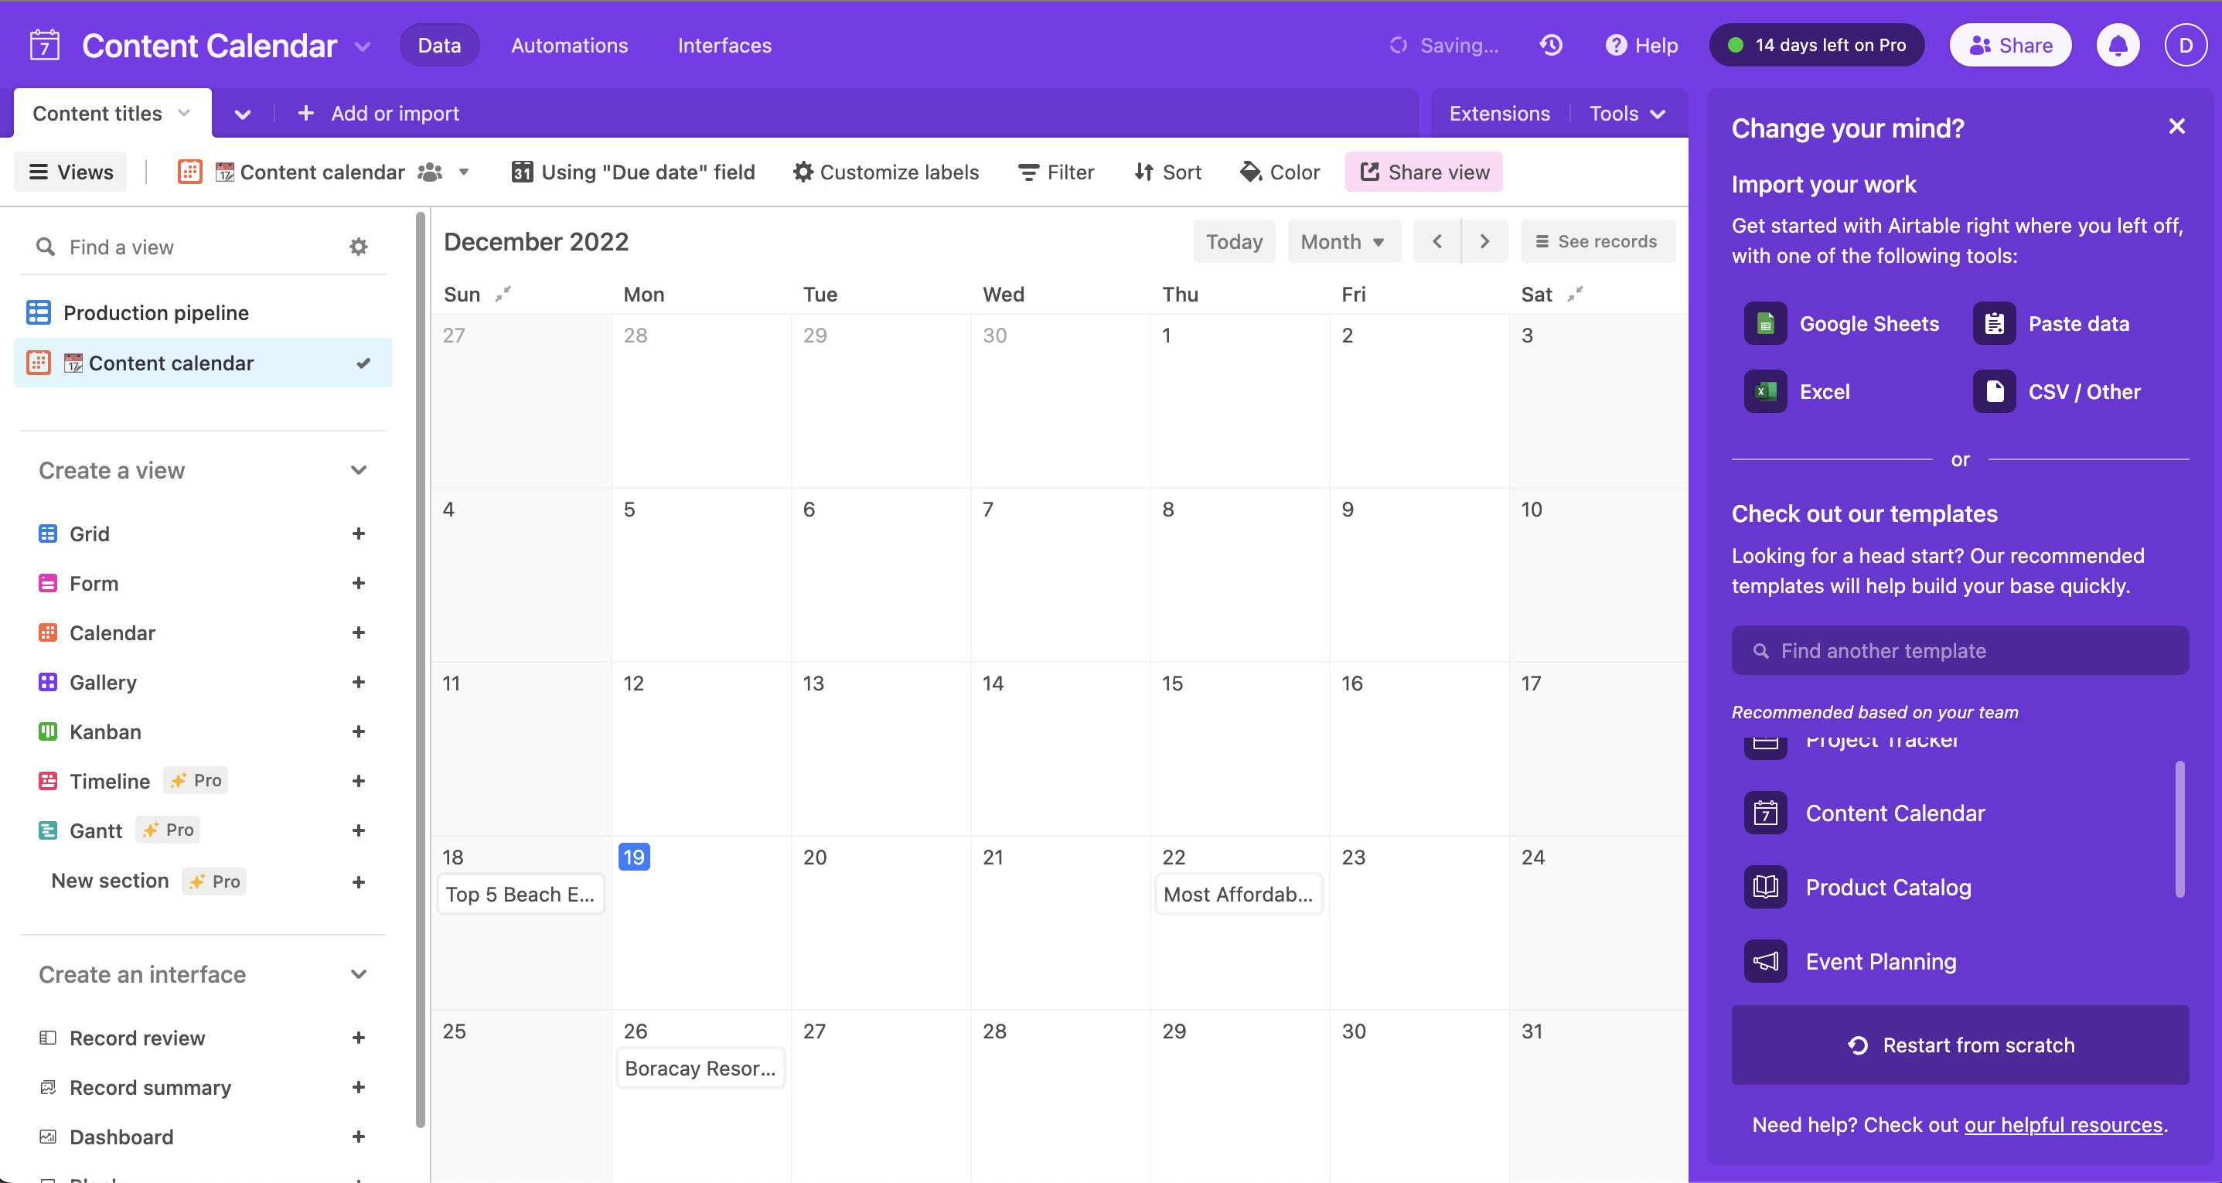
Task: Click the Grid view creation icon
Action: click(x=360, y=534)
